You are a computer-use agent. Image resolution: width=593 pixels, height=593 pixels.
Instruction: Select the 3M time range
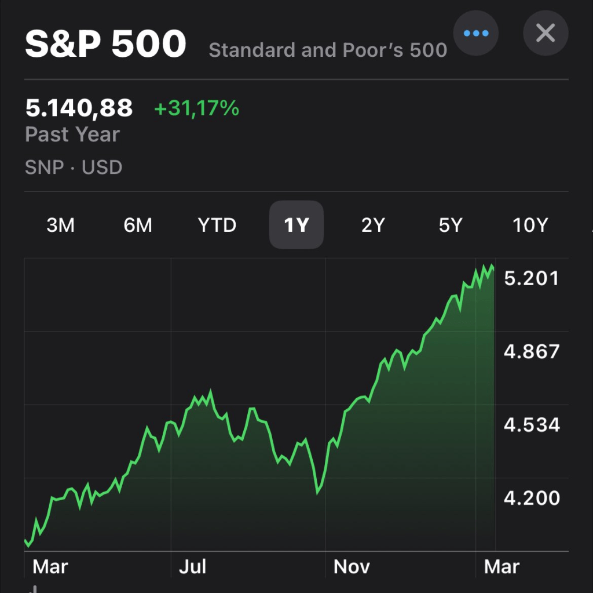[x=60, y=225]
